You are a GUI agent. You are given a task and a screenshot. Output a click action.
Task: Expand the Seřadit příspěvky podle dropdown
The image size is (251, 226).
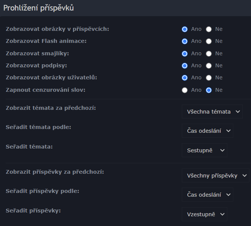tap(207, 195)
